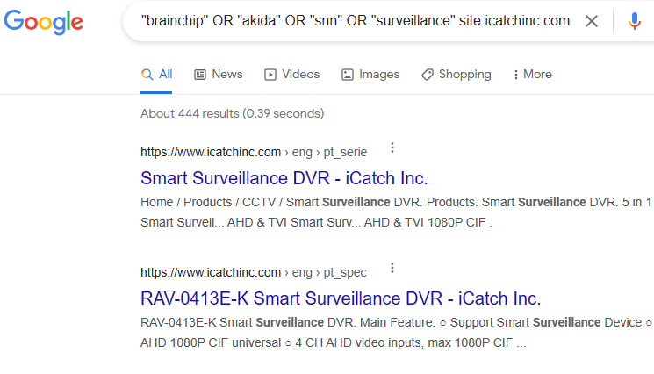
Task: Click the Videos play icon
Action: point(270,75)
